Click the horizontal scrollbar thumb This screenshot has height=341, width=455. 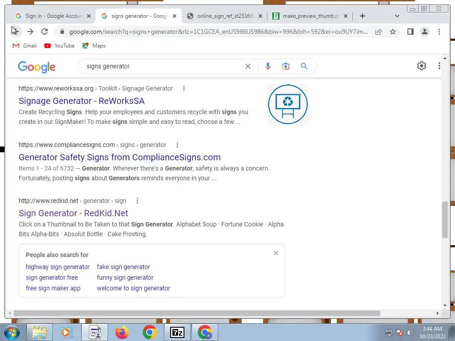click(197, 313)
